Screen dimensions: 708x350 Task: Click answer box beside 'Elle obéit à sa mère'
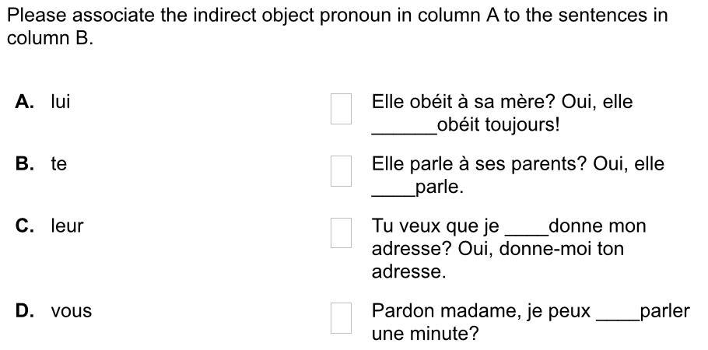point(341,108)
